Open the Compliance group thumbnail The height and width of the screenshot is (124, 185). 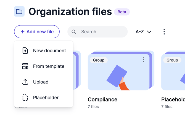(121, 71)
